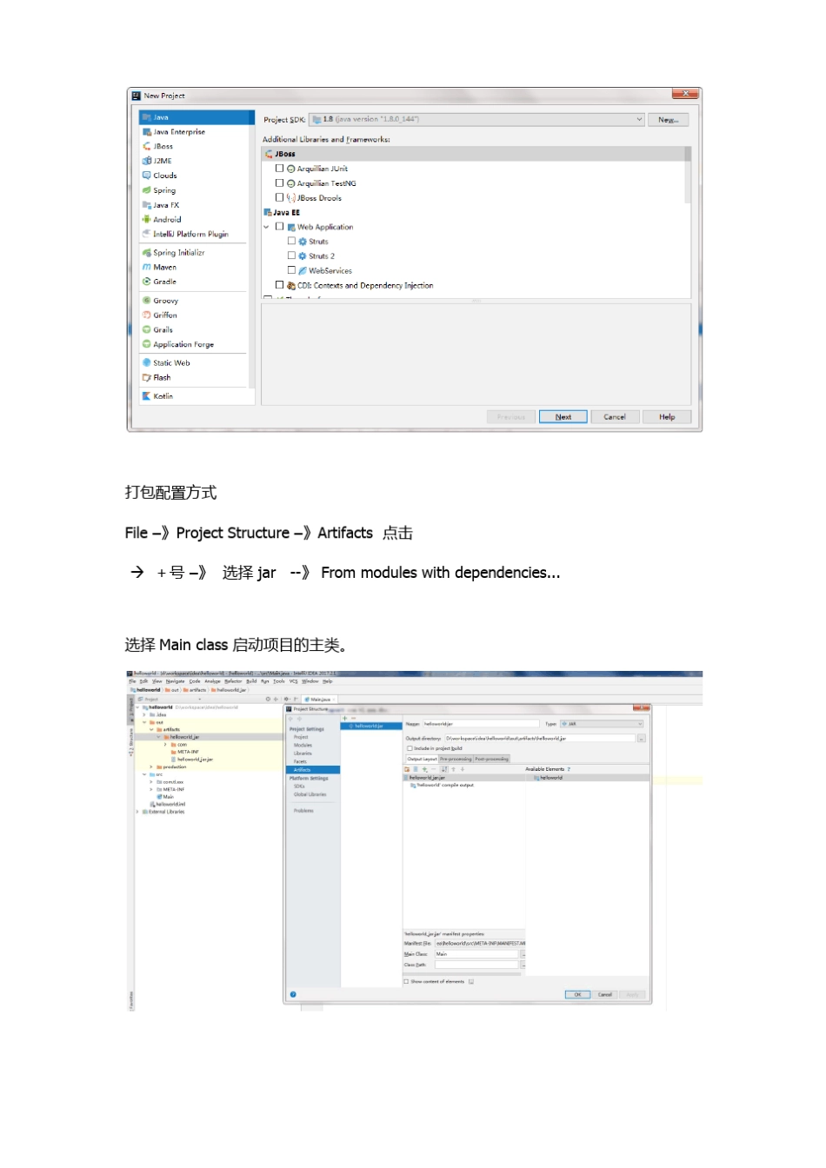Viewport: 826px width, 1168px height.
Task: Tick the Struts checkbox
Action: (x=292, y=242)
